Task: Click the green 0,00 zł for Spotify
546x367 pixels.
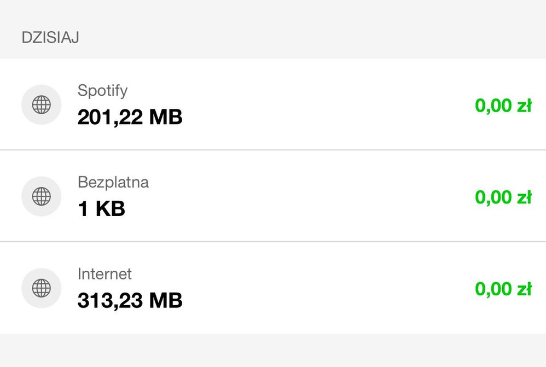Action: coord(503,106)
